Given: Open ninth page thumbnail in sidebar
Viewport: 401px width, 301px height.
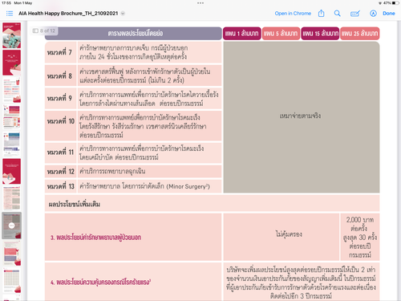Looking at the screenshot, I should coord(11,253).
